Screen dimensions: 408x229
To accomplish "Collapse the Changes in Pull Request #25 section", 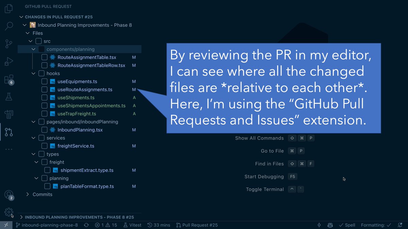I will 21,17.
